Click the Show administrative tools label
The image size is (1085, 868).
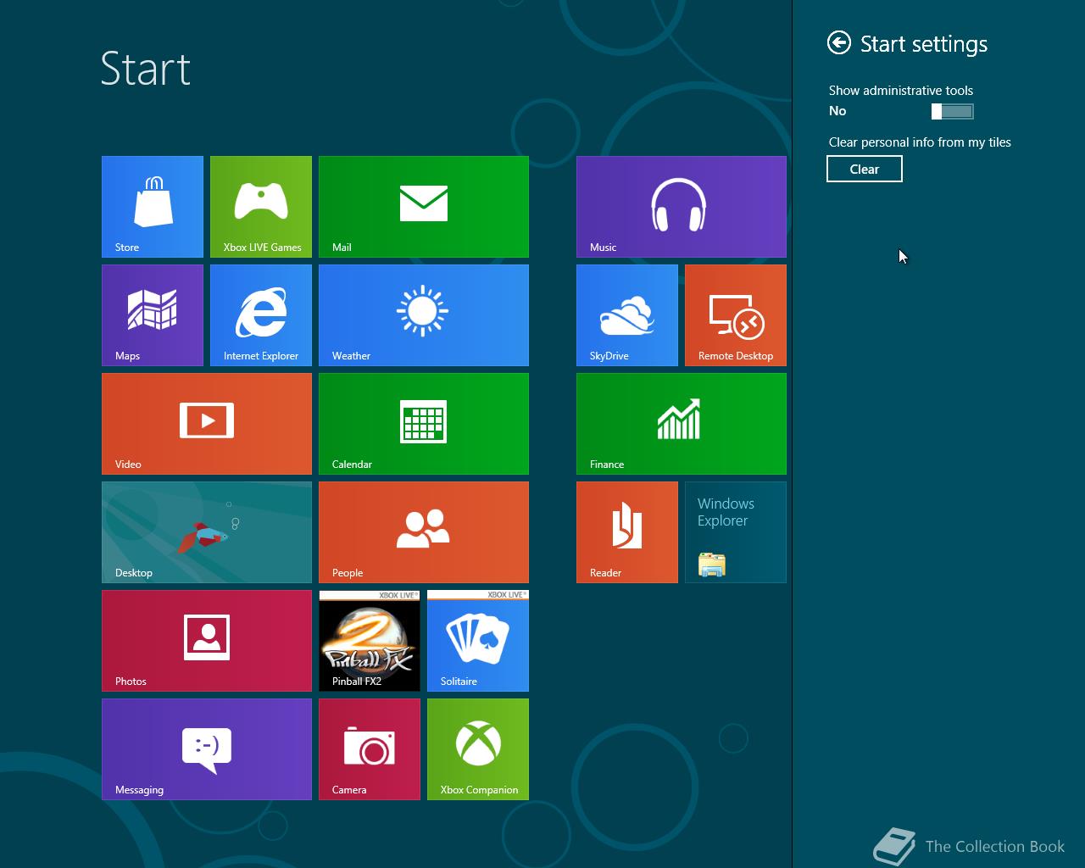[901, 91]
